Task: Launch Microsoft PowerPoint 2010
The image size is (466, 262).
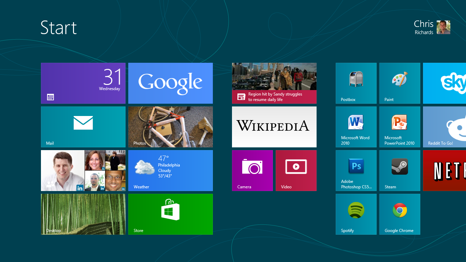Action: pos(400,127)
